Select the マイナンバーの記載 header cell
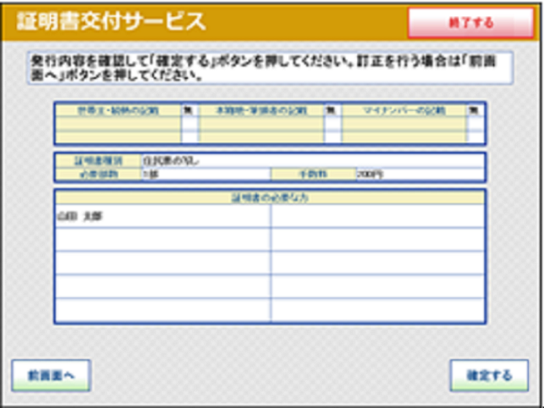 click(x=404, y=110)
